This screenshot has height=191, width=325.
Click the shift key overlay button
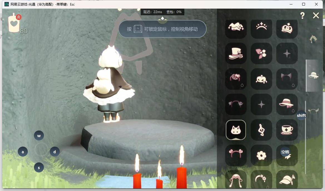pos(301,115)
